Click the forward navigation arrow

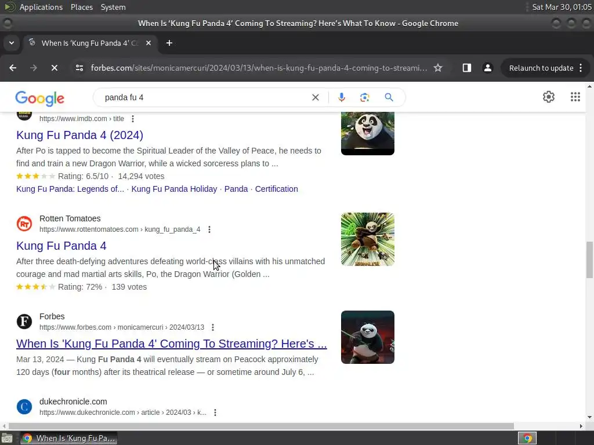34,68
